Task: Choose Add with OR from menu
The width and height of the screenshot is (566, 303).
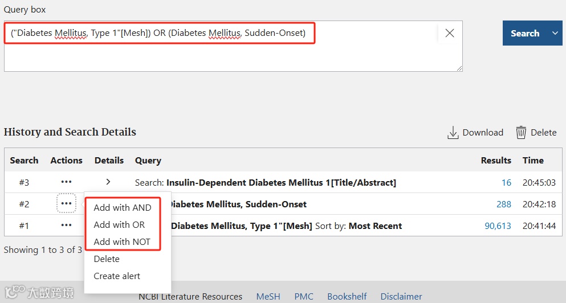Action: (x=119, y=225)
